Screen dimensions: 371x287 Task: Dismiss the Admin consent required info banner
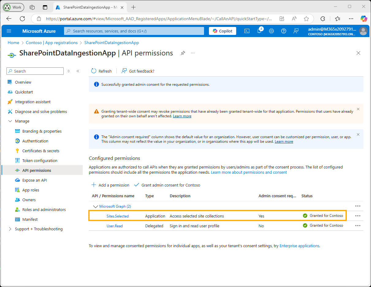tap(358, 134)
